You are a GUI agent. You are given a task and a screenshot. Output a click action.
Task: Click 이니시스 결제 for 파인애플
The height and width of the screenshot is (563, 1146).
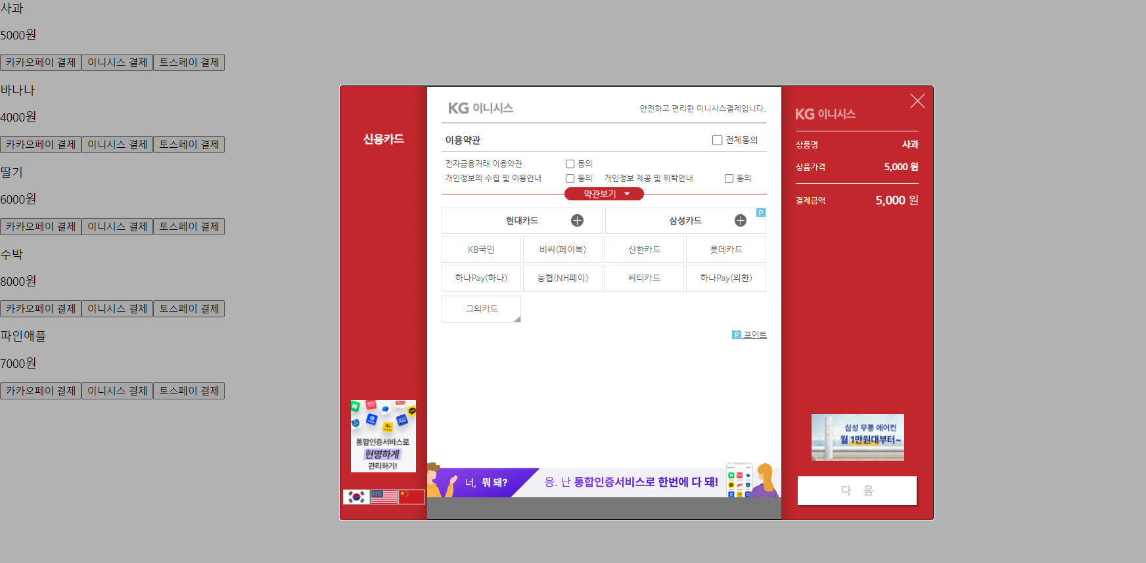point(117,391)
